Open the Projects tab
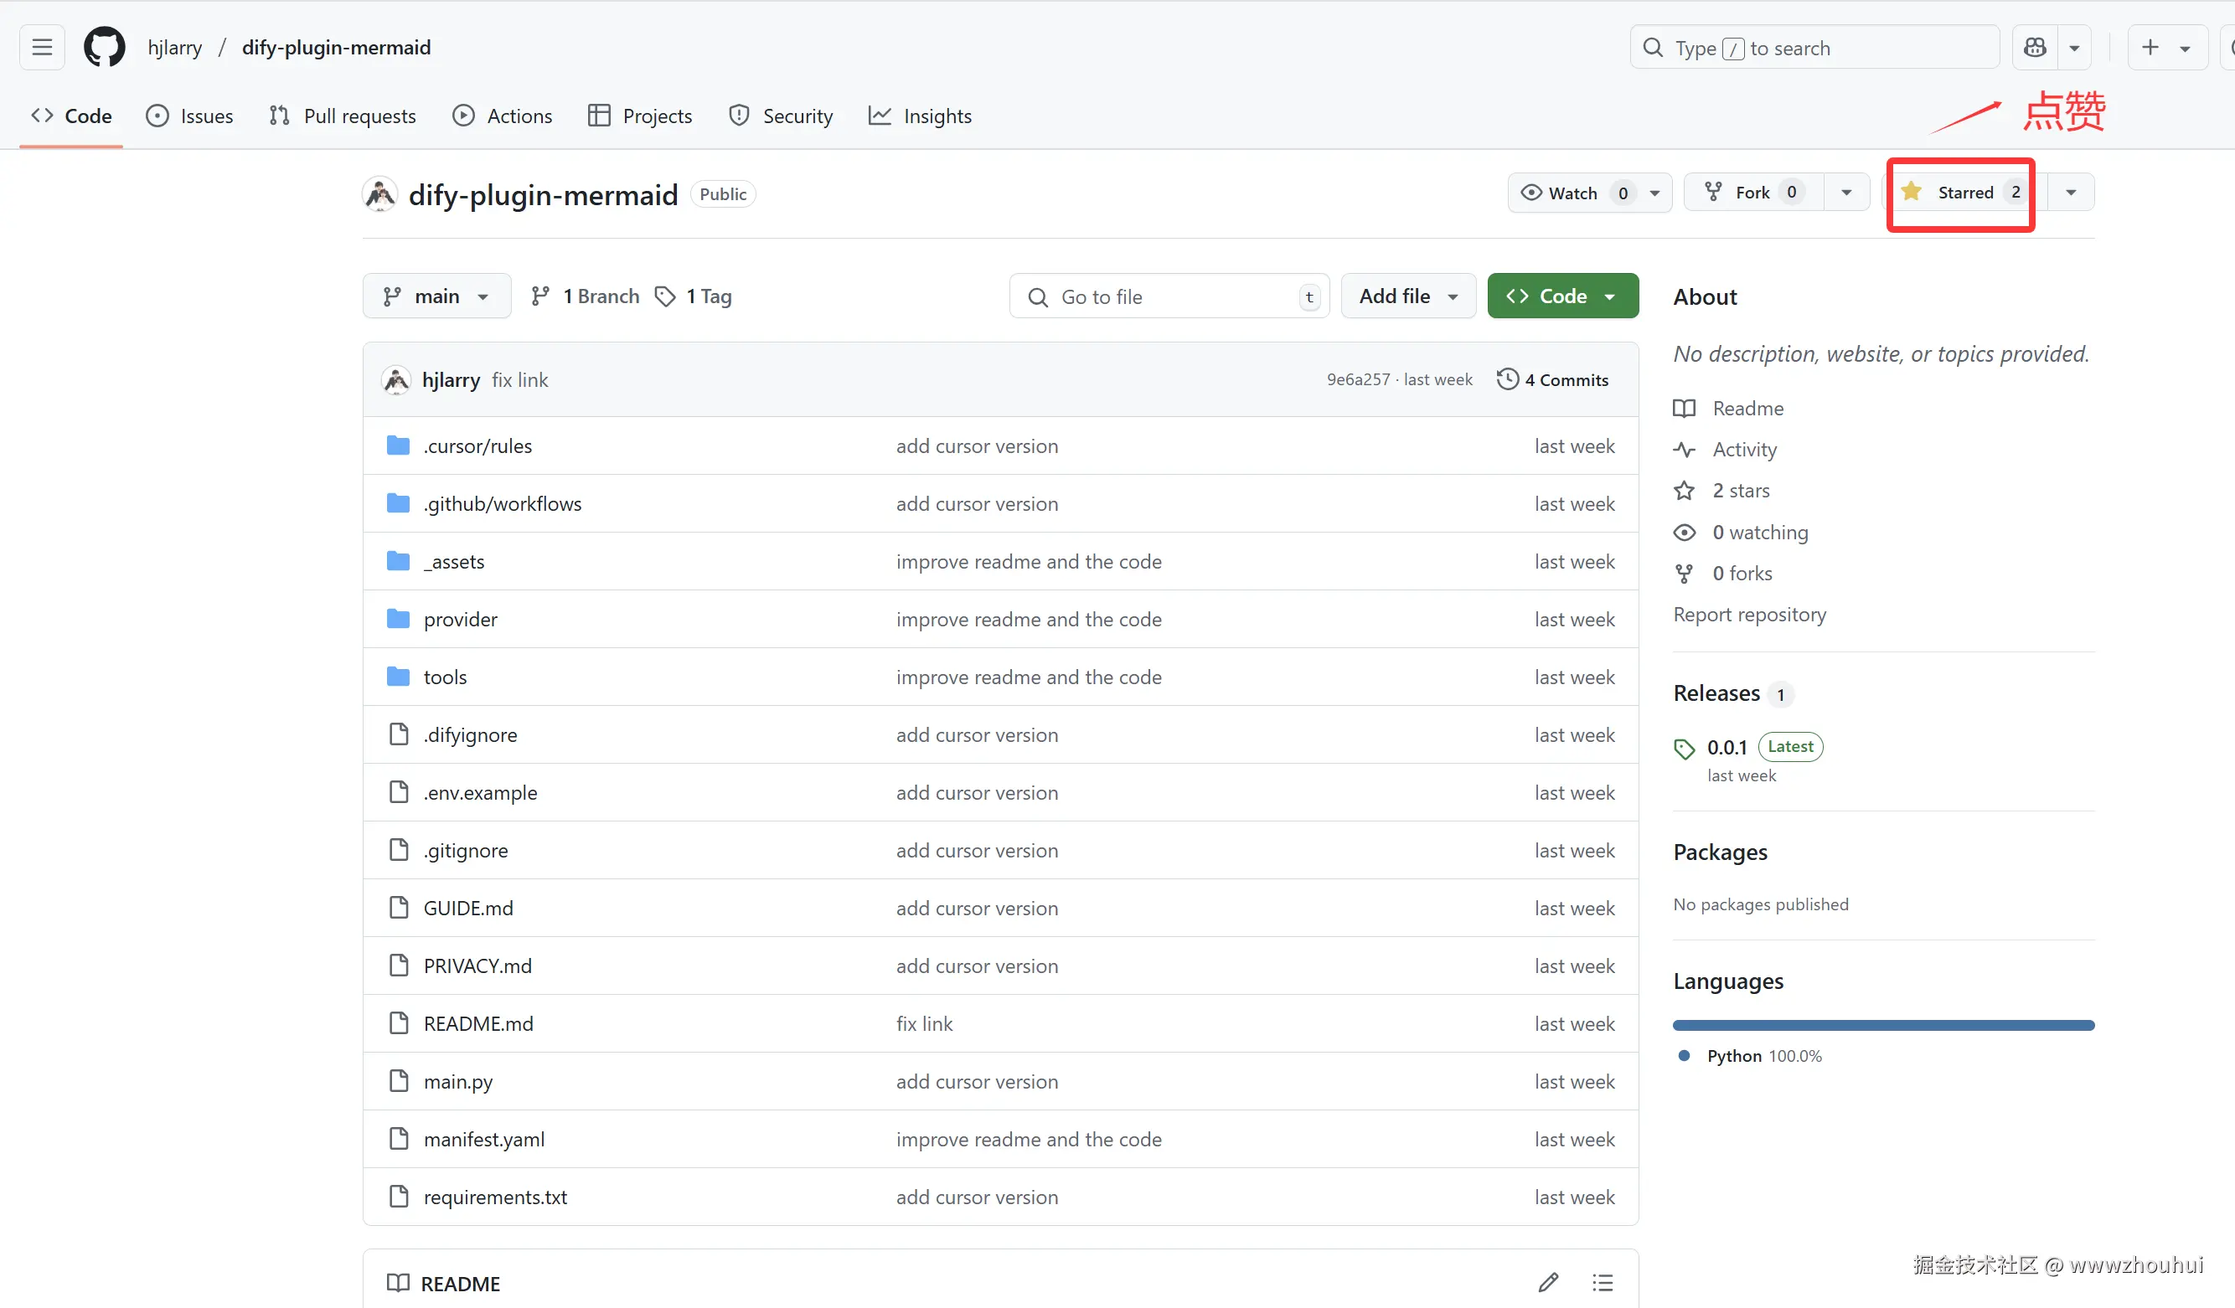The width and height of the screenshot is (2235, 1308). tap(639, 116)
